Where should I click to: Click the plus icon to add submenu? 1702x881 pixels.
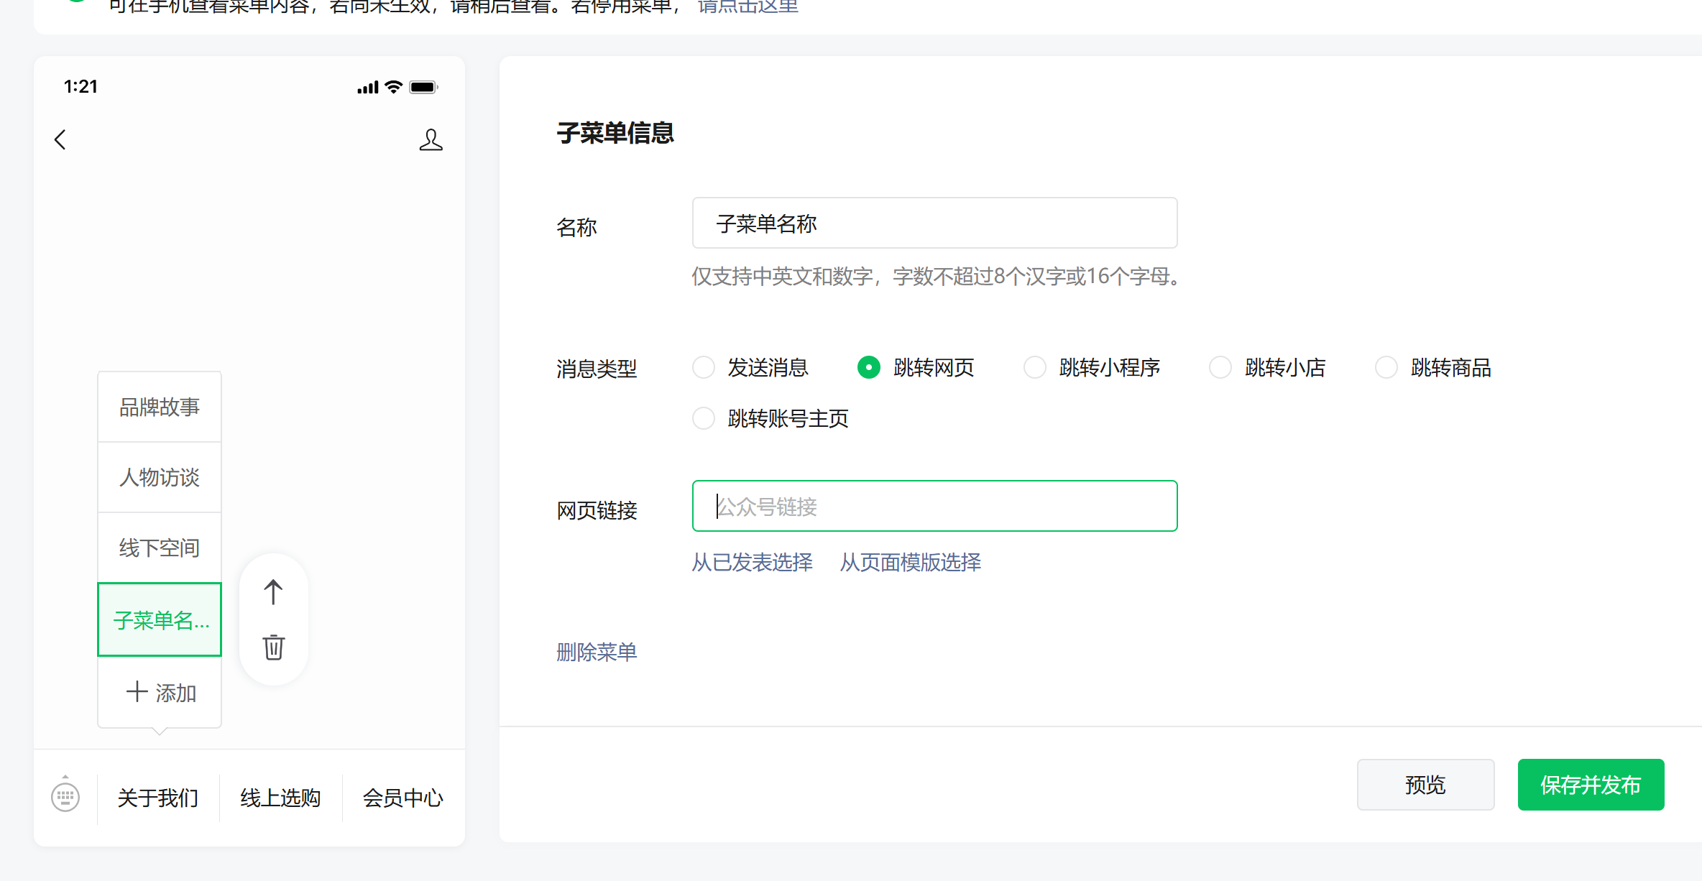point(137,692)
